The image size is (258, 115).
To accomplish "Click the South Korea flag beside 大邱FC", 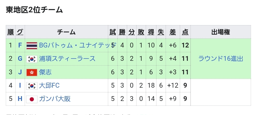I will [x=32, y=86].
